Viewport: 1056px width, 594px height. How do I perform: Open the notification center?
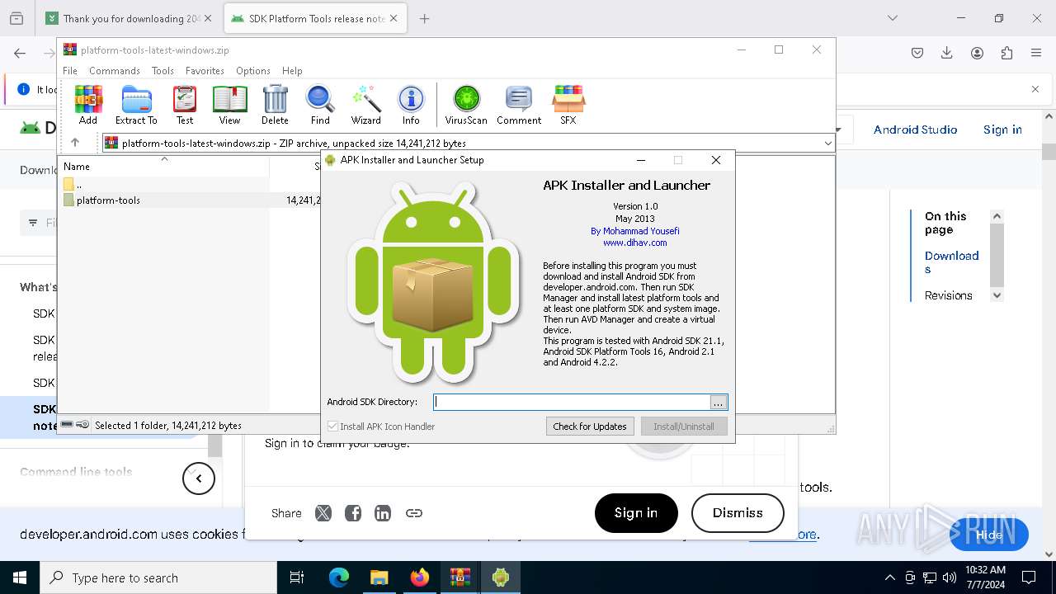click(1029, 577)
